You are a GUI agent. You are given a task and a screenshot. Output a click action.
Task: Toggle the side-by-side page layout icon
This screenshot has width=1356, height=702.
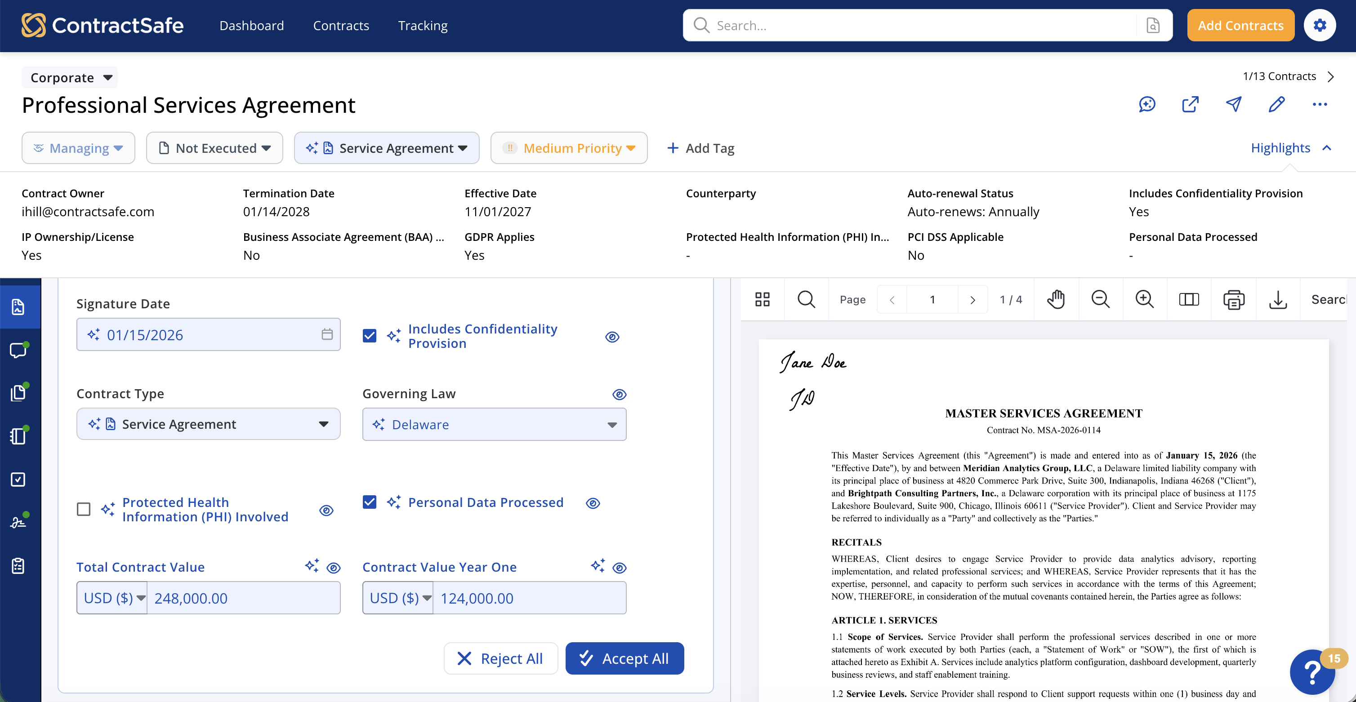(x=1189, y=299)
